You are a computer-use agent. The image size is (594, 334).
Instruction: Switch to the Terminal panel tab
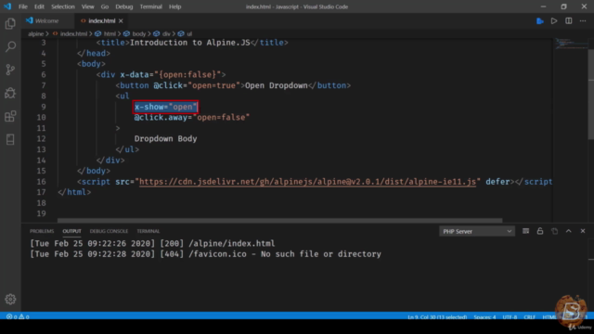(x=148, y=231)
